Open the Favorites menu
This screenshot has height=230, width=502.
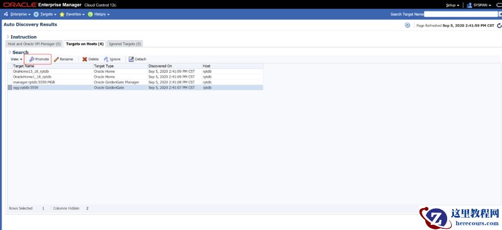[72, 15]
